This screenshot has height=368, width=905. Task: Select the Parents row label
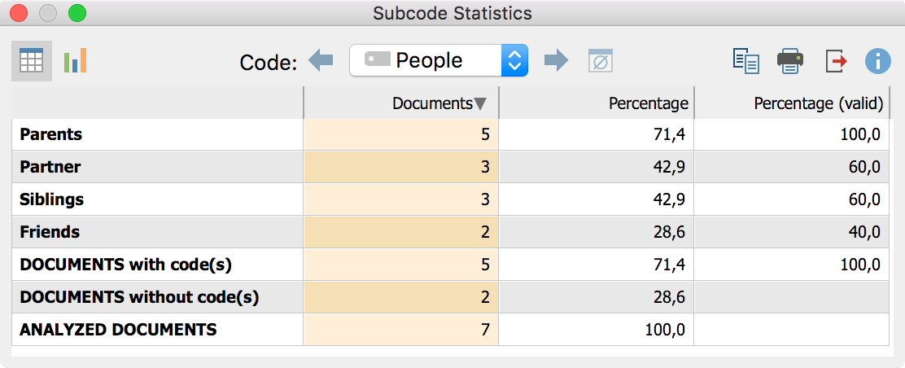point(50,134)
